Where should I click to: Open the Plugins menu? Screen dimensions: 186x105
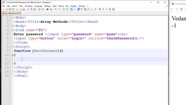(74, 6)
